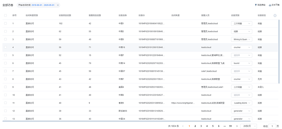Go to the next page arrow
This screenshot has height=129, width=282.
[237, 126]
